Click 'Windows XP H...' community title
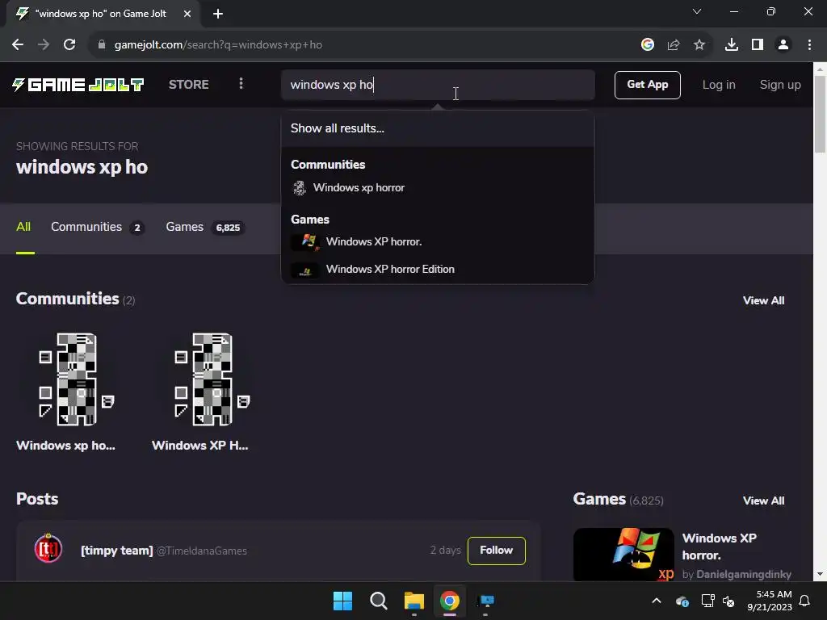 point(200,446)
